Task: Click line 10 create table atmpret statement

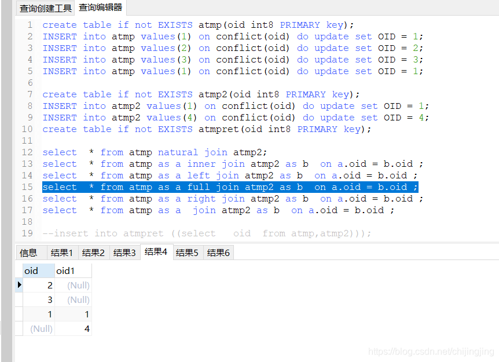Action: 207,129
